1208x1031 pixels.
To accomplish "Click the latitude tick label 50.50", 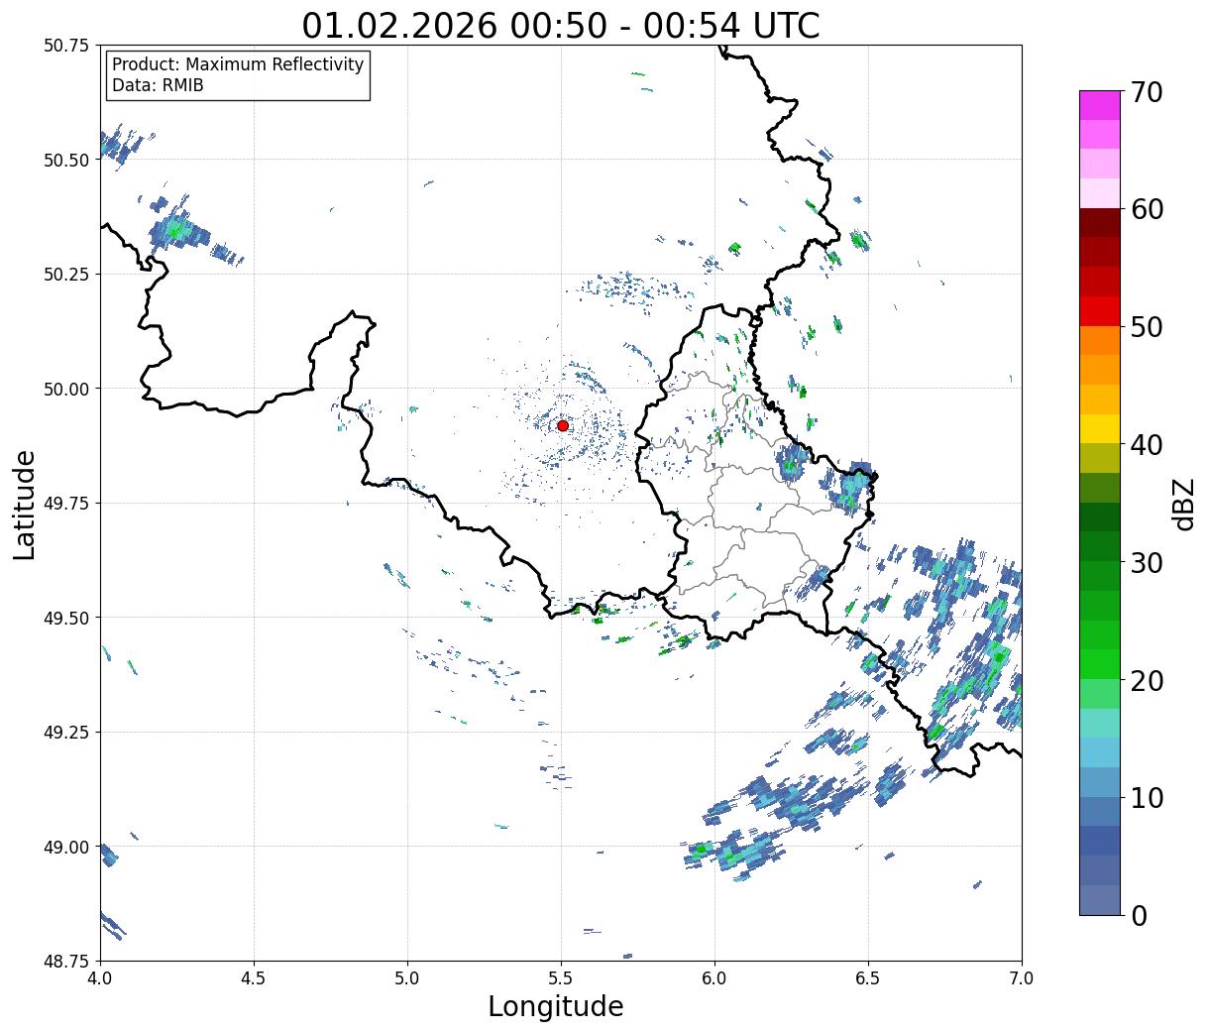I will [67, 160].
